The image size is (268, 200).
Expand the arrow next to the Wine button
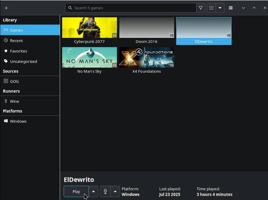pyautogui.click(x=115, y=191)
